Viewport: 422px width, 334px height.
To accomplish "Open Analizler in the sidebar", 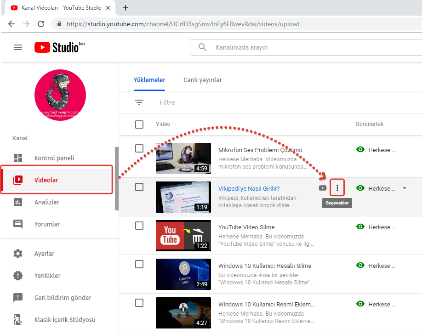I will 47,202.
